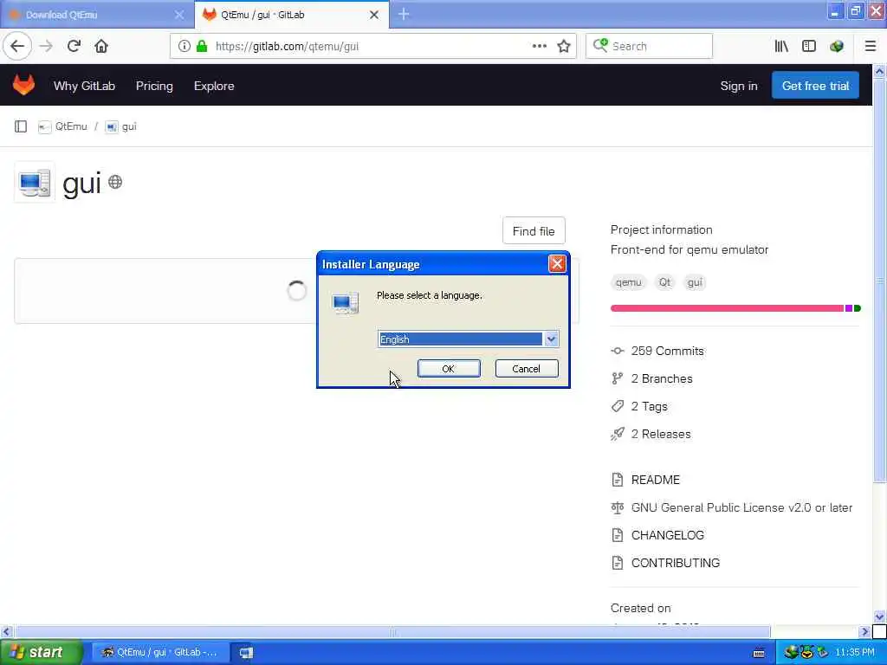Cancel the Installer Language dialog
The image size is (887, 665).
(526, 369)
